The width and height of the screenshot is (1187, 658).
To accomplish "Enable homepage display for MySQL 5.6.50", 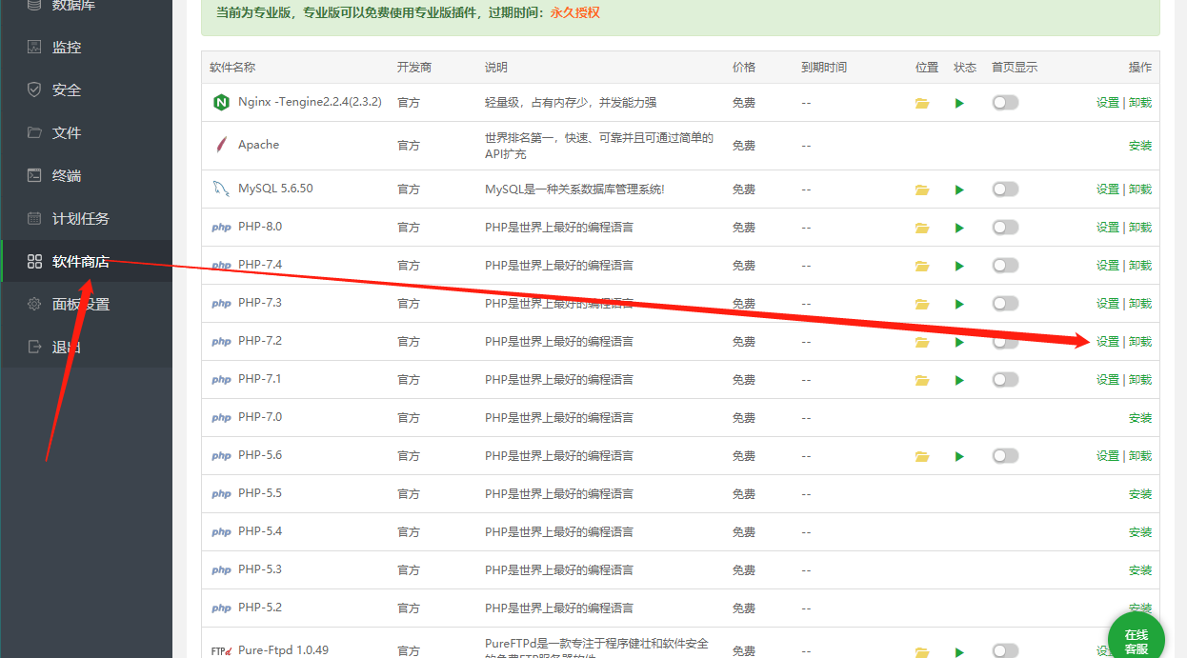I will pos(1005,189).
